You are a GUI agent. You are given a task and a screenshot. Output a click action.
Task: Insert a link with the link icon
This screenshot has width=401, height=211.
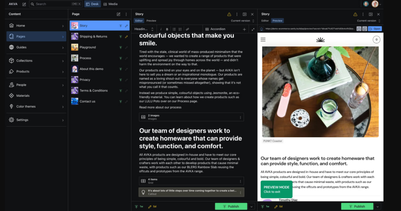187,29
